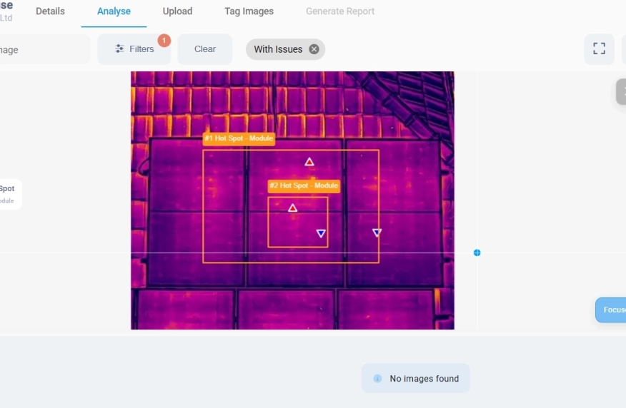The height and width of the screenshot is (408, 626).
Task: Select the #1 Hot Spot - Module label
Action: coord(239,138)
